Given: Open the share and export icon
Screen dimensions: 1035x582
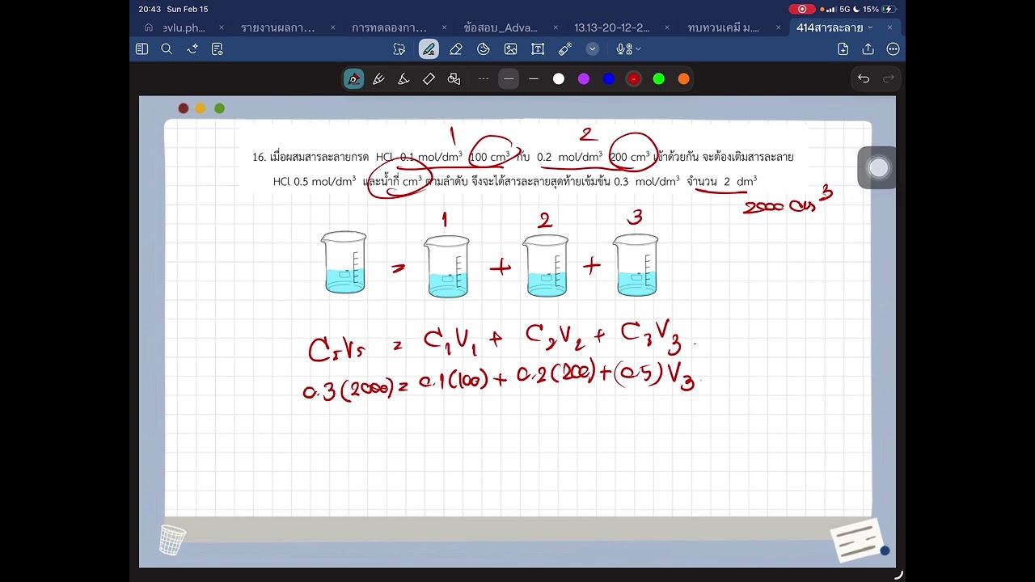Looking at the screenshot, I should [868, 49].
